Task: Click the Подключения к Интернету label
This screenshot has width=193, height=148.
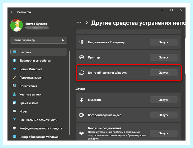Action: pos(106,42)
